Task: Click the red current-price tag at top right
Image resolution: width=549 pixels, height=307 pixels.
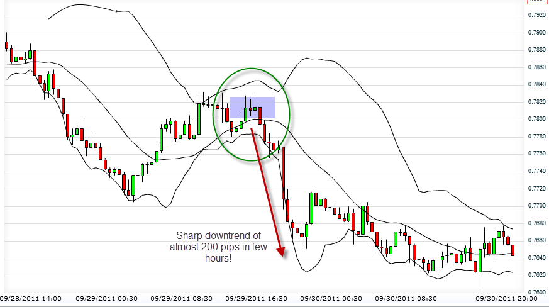Action: (537, 2)
